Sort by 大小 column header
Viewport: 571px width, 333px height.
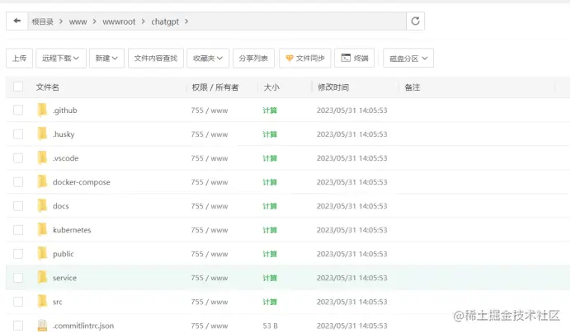pos(271,87)
